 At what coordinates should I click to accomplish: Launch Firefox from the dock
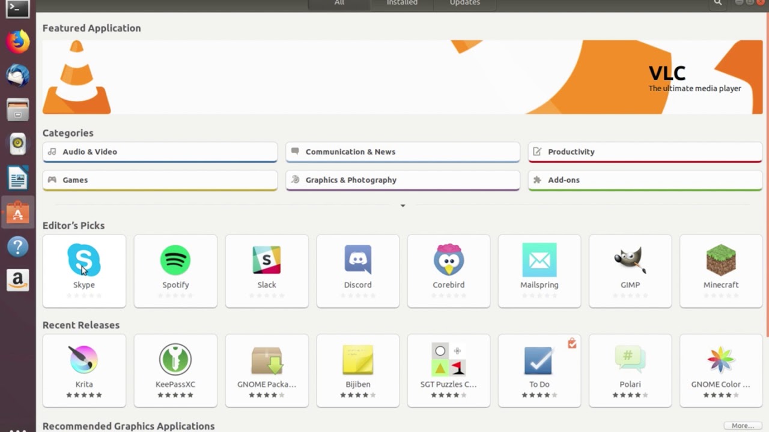point(18,41)
